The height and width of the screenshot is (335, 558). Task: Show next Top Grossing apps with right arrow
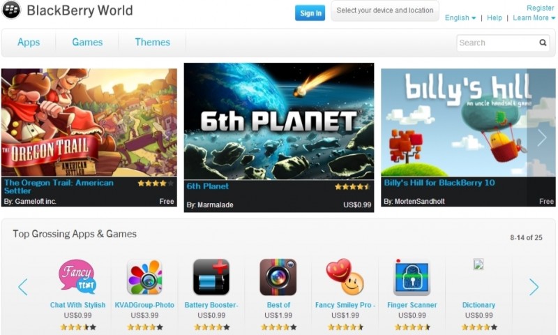click(x=534, y=287)
